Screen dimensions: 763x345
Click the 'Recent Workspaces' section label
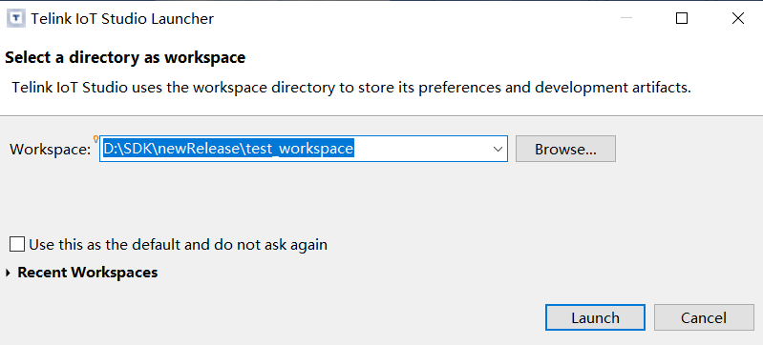click(88, 273)
